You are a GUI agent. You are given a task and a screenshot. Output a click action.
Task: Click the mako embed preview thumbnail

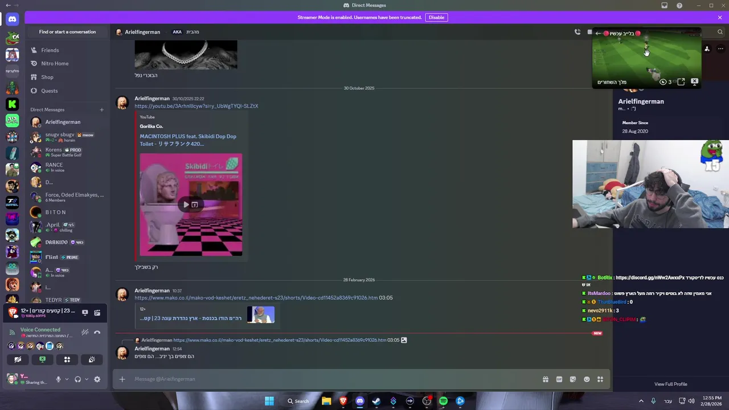click(261, 315)
